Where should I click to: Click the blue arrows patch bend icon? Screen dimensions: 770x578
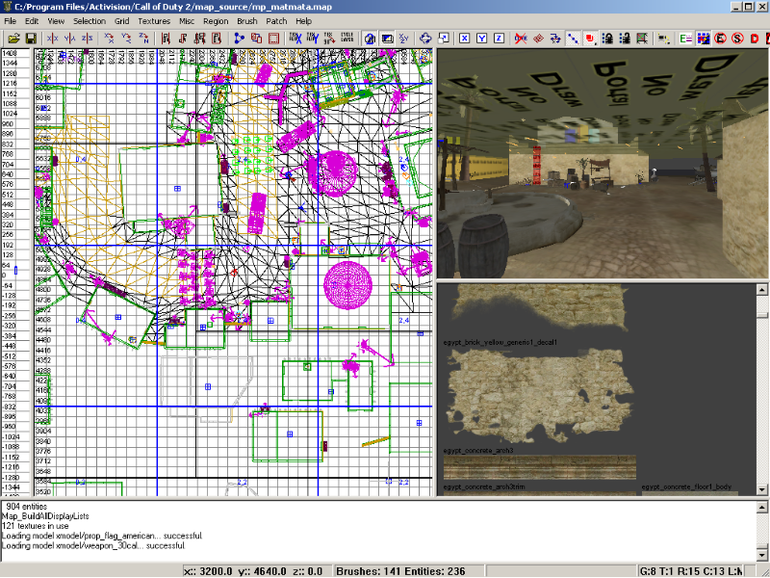(555, 39)
